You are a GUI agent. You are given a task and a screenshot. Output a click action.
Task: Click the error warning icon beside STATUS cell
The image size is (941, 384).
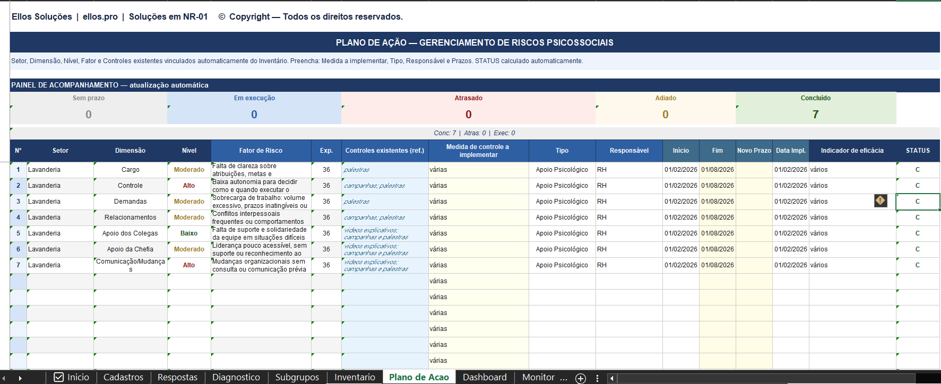point(880,201)
